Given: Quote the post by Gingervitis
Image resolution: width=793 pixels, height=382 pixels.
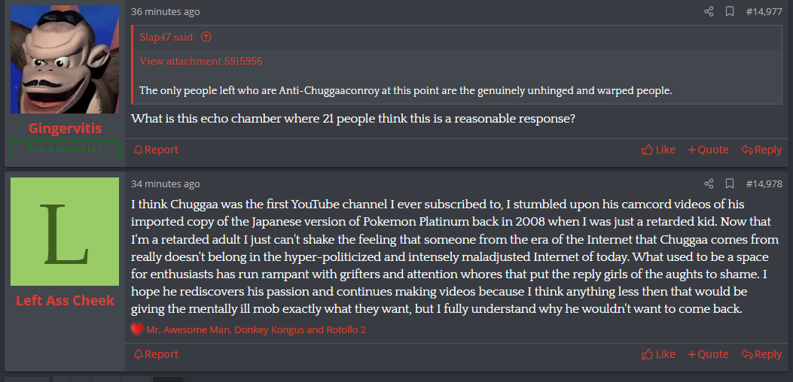Looking at the screenshot, I should pos(708,150).
